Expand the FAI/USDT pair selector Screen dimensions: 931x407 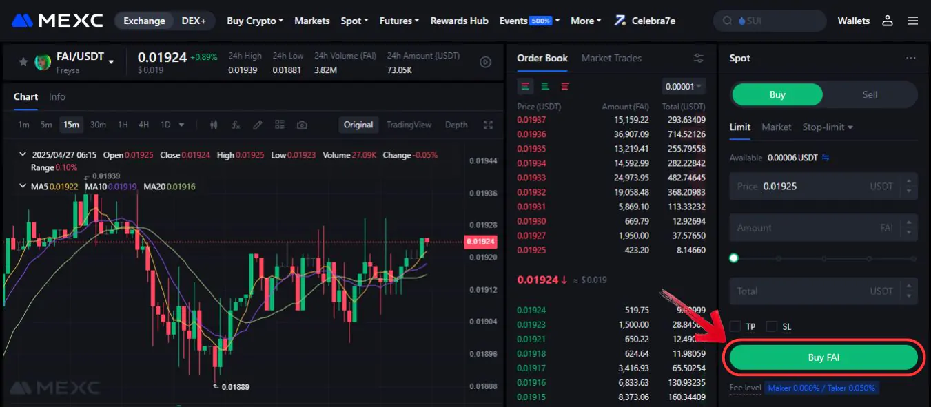111,61
